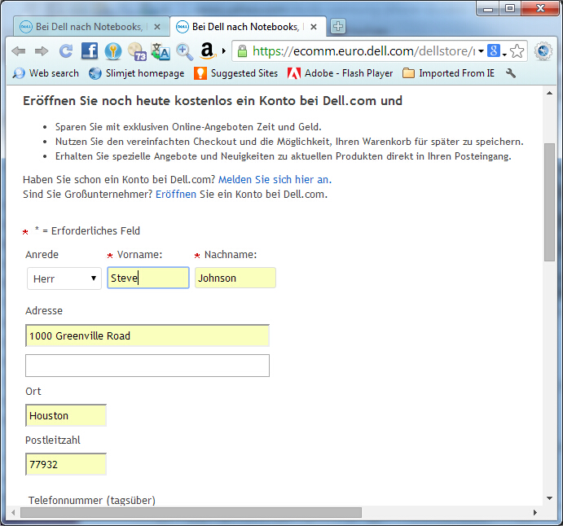Click the 'Eröffnen Sie noch heute kostenlos' heading
563x526 pixels.
click(213, 101)
